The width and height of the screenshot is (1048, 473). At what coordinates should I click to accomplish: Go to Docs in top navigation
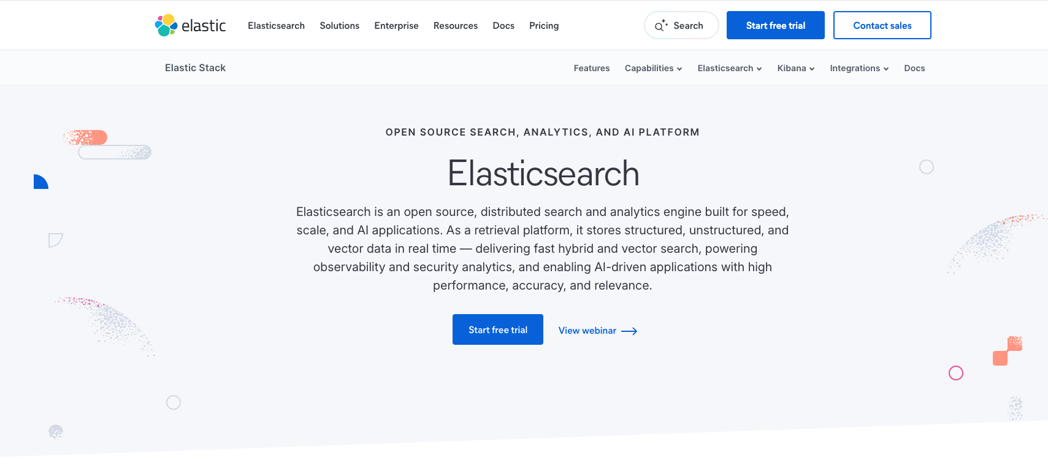click(x=503, y=26)
